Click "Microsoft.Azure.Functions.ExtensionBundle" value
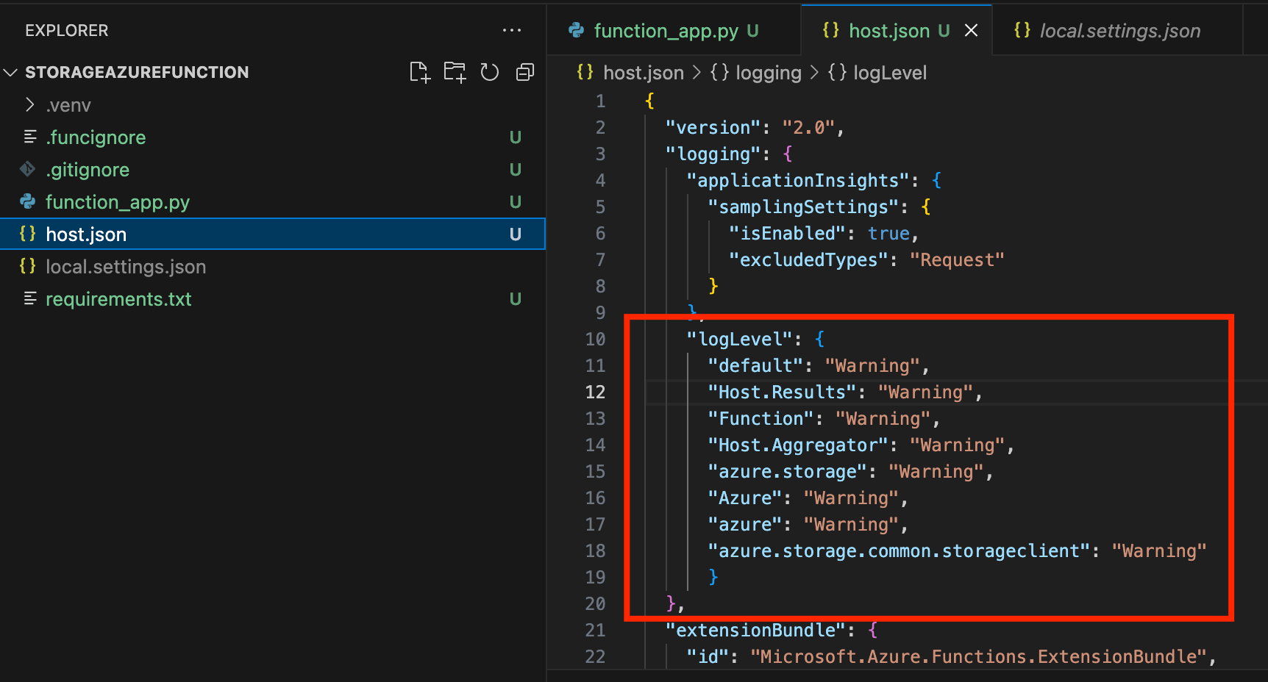The image size is (1268, 682). [x=978, y=656]
